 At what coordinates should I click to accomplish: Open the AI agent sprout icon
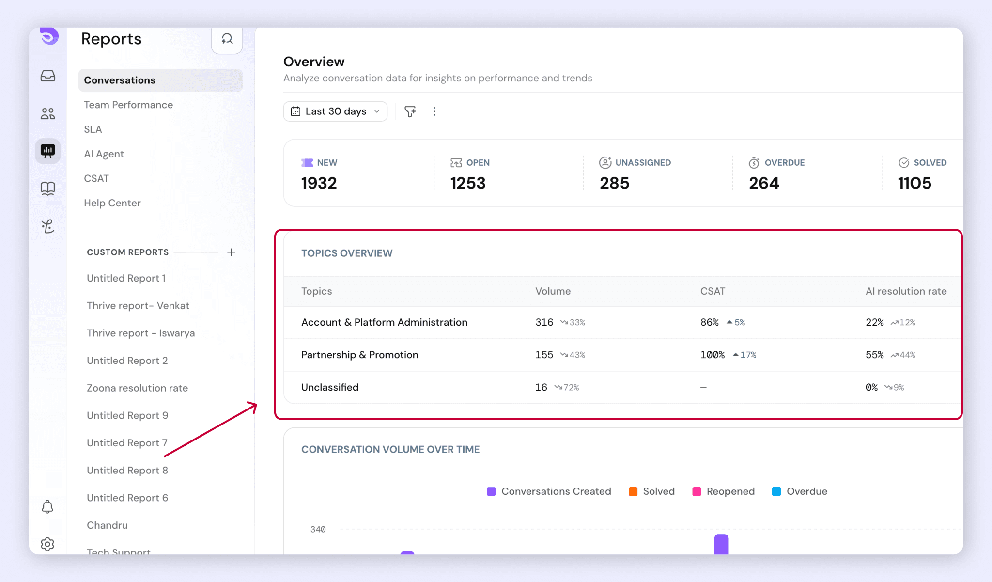pos(47,226)
